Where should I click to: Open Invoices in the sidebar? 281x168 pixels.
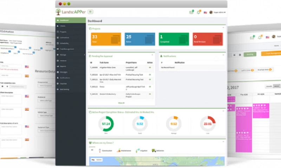click(x=71, y=61)
